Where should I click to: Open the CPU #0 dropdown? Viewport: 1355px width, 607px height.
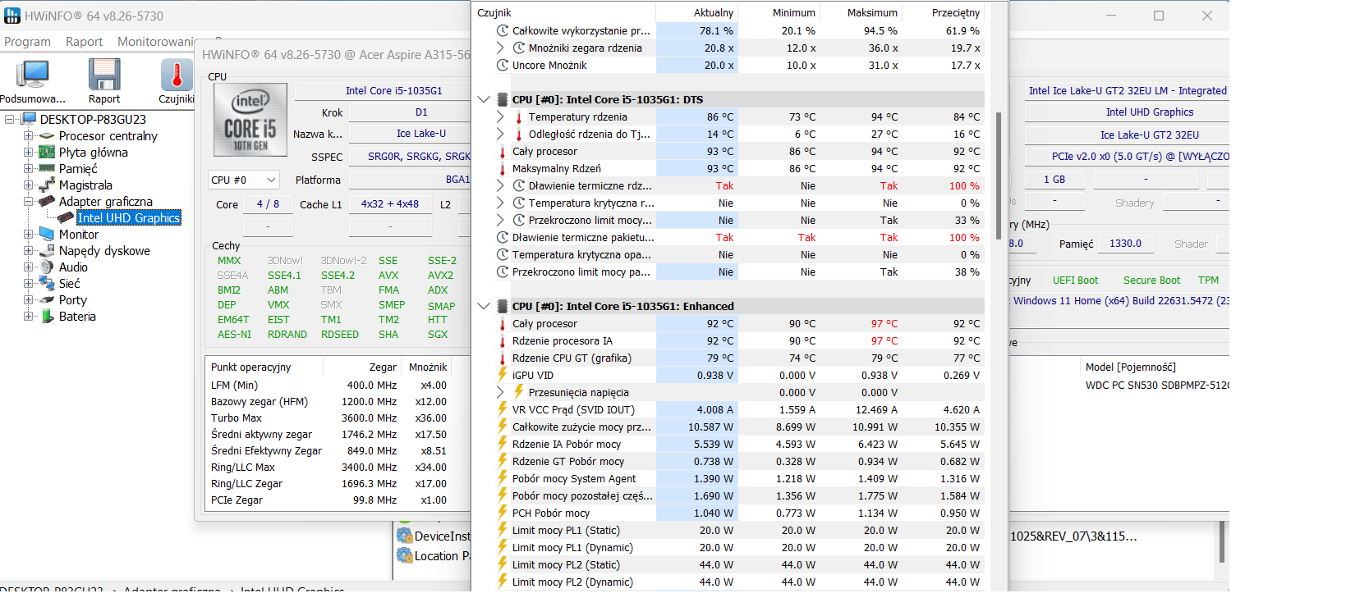coord(243,180)
